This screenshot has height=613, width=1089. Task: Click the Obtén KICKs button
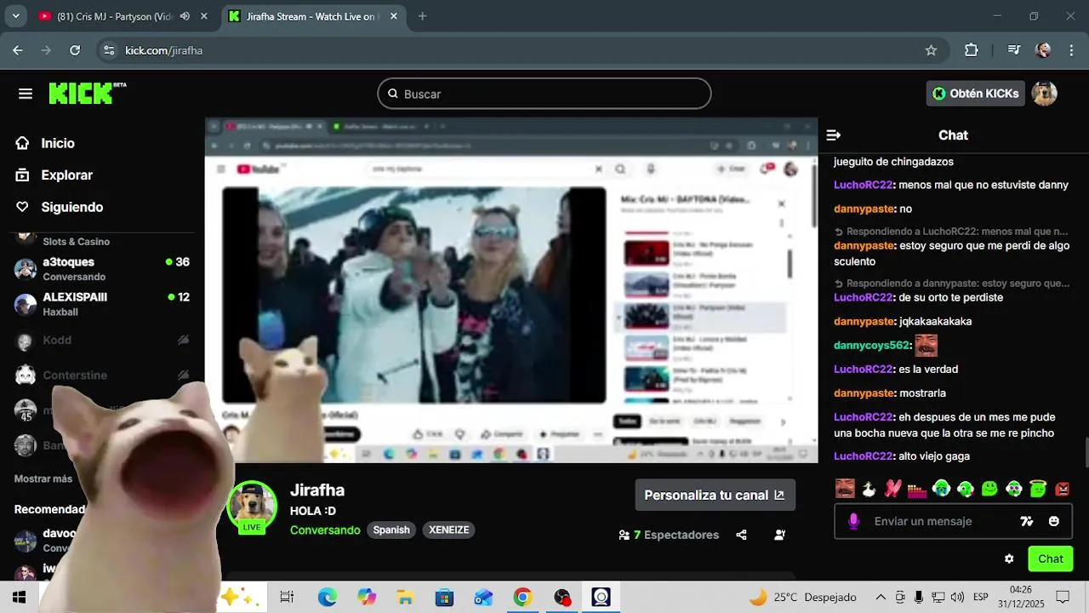pyautogui.click(x=975, y=94)
